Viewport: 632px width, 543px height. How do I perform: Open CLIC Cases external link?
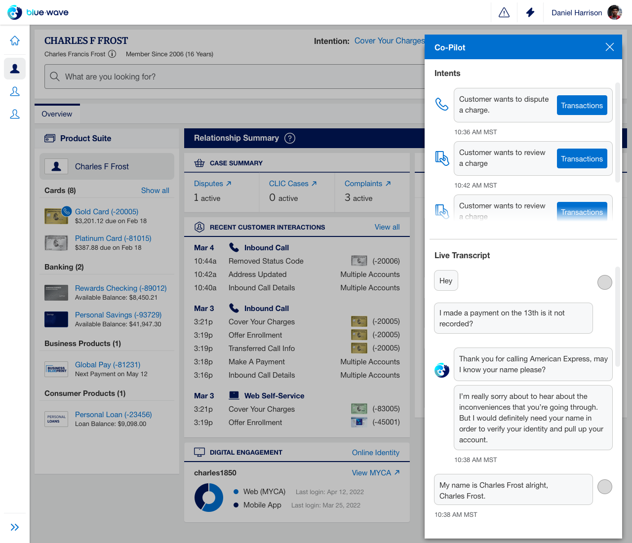293,184
